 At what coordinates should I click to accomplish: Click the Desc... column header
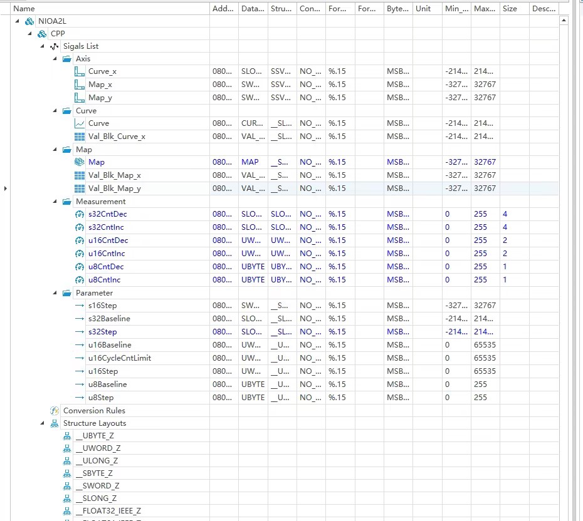[x=544, y=9]
